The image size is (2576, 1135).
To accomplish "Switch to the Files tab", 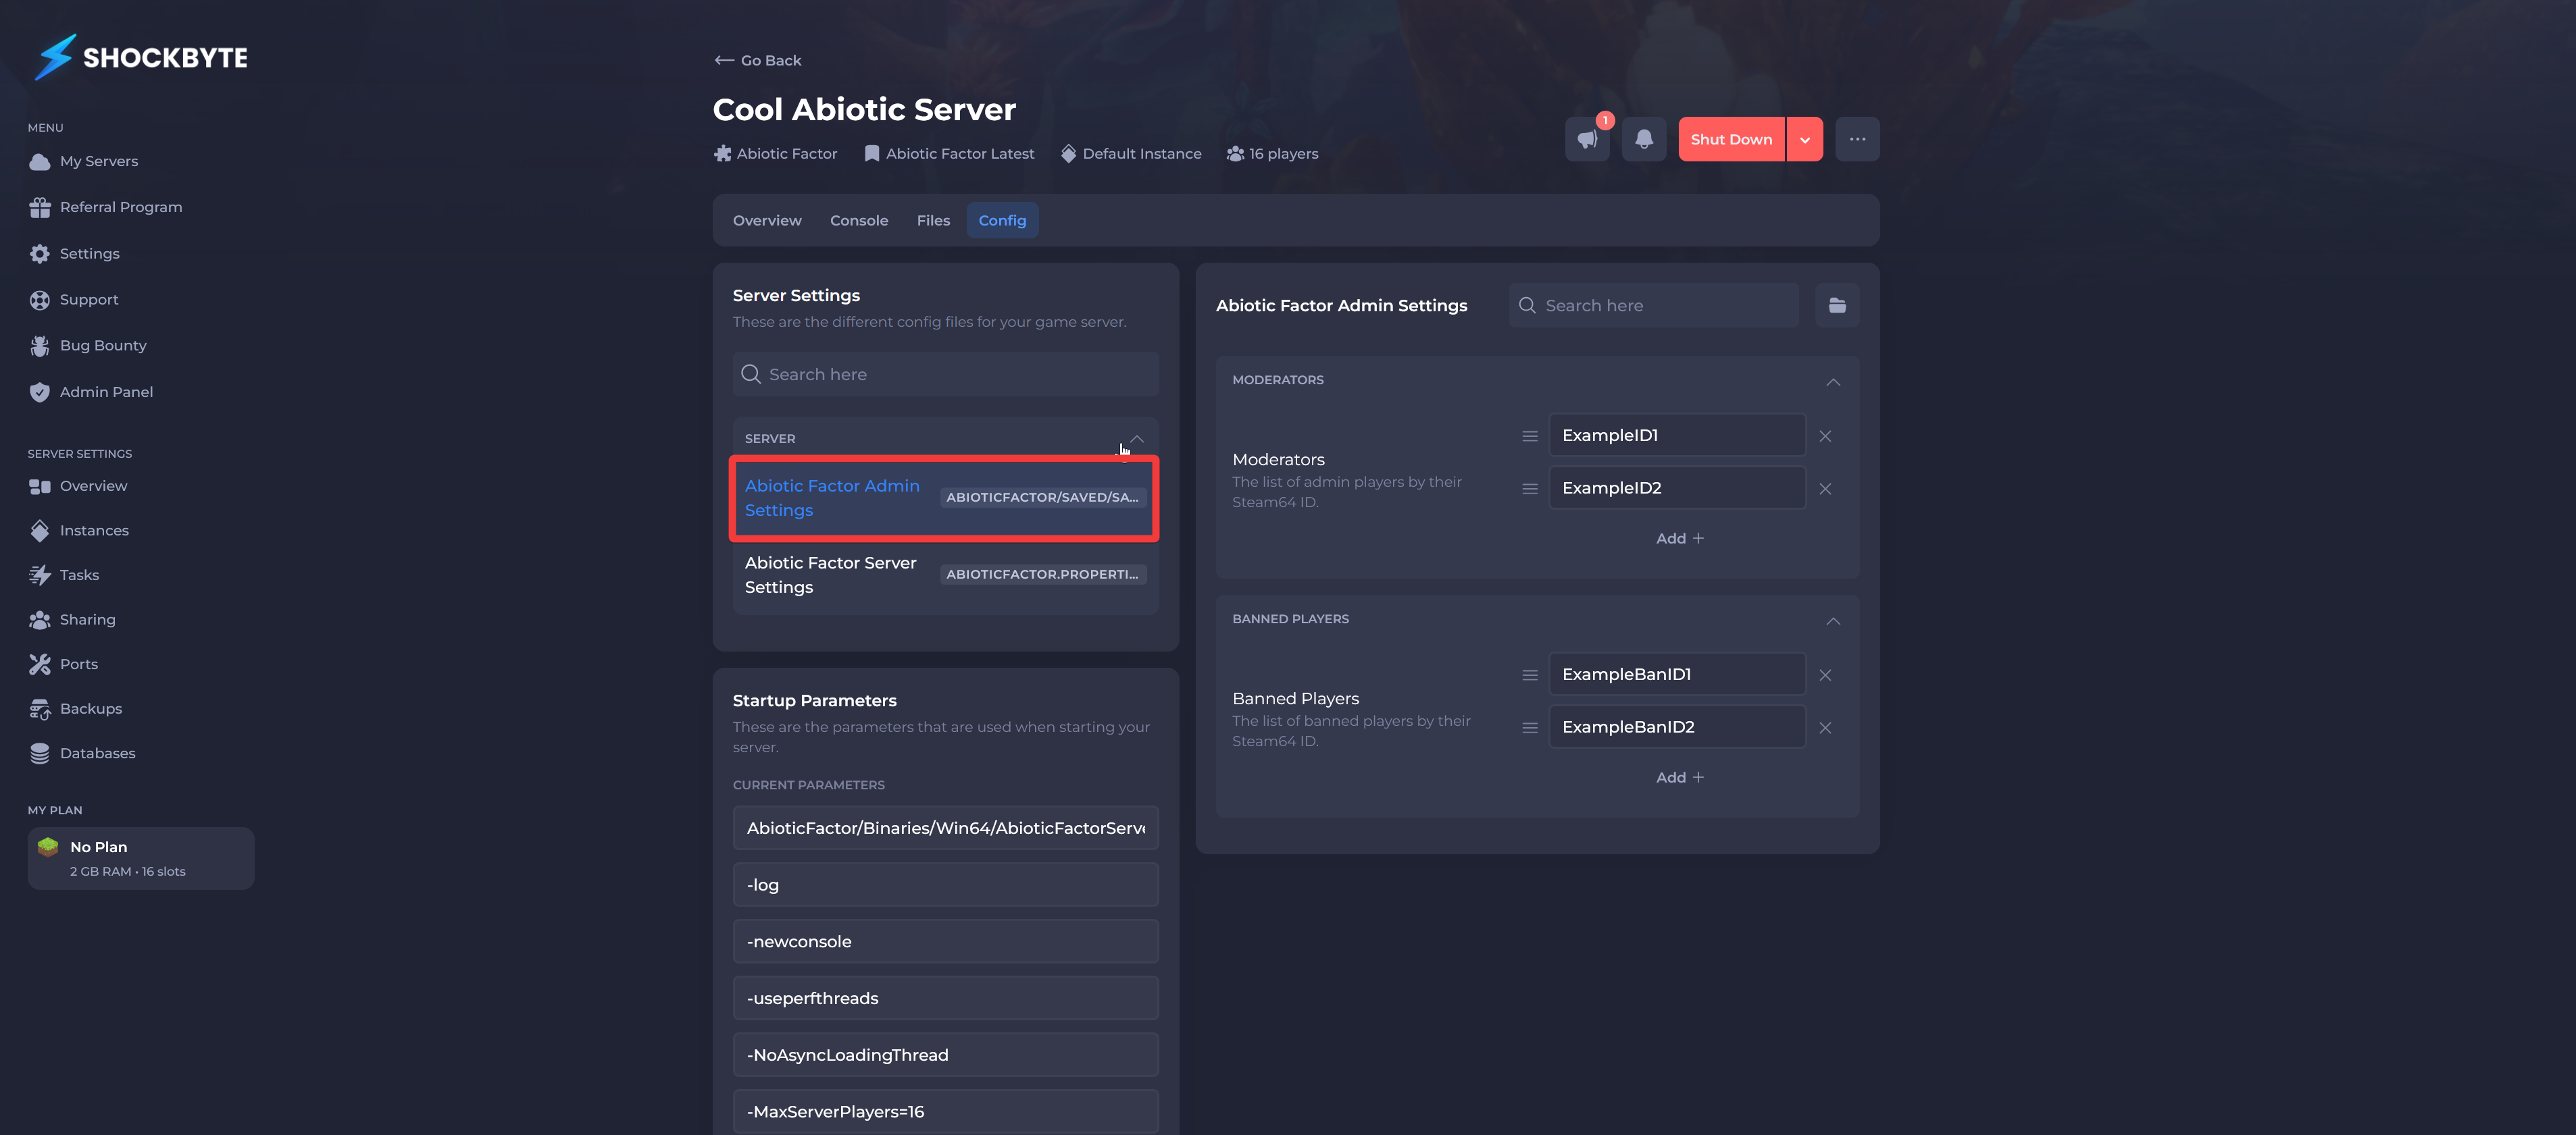I will point(933,220).
